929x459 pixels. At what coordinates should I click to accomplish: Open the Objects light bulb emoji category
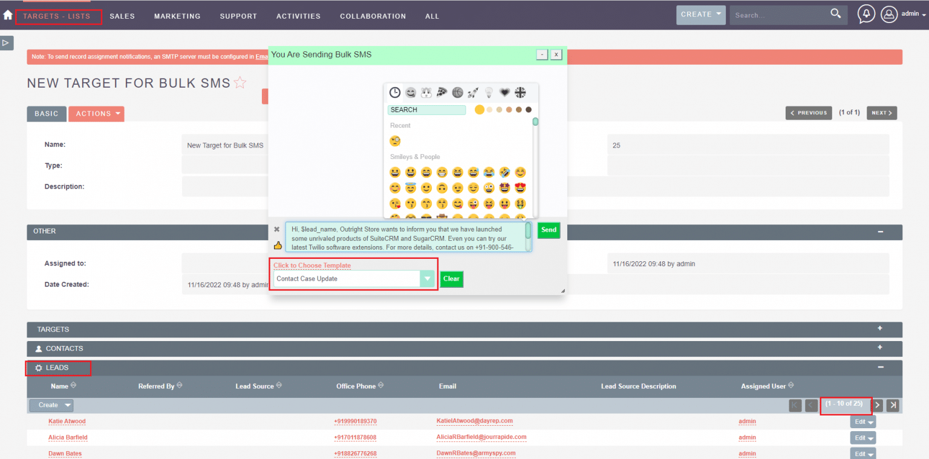pos(489,93)
